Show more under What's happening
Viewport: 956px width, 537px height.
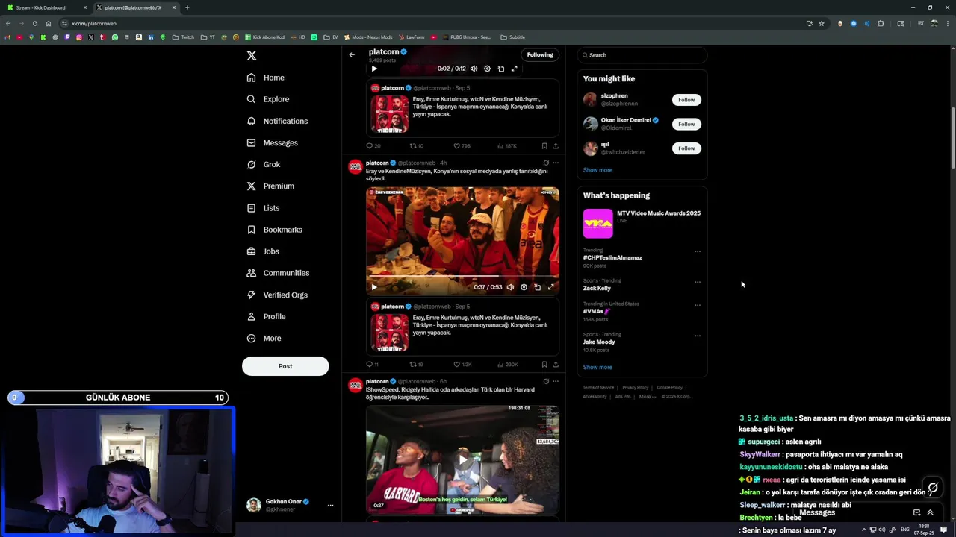point(597,368)
